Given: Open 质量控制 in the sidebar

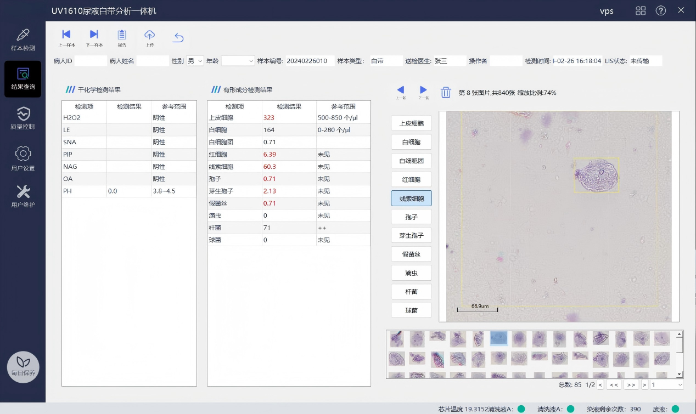Looking at the screenshot, I should 23,118.
